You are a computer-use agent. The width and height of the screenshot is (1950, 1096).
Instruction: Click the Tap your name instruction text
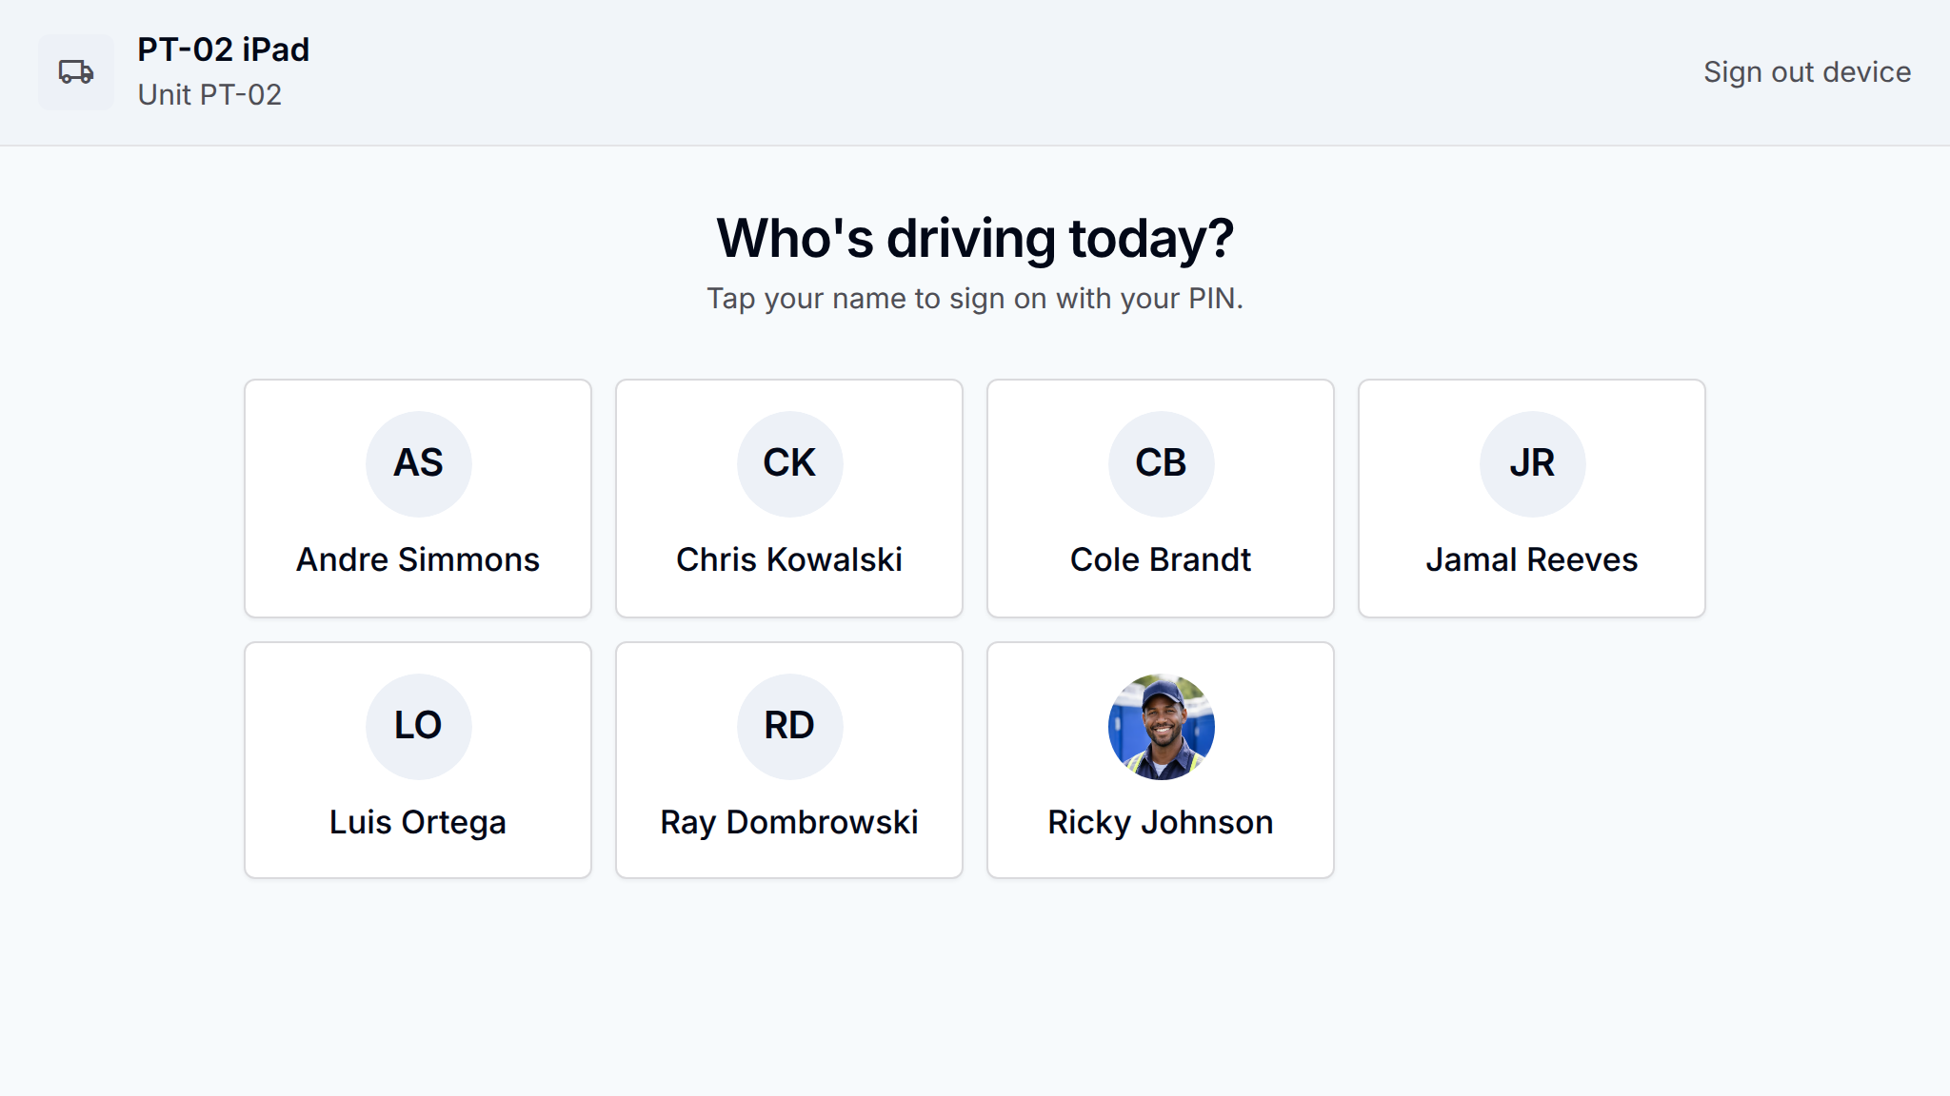pos(975,299)
